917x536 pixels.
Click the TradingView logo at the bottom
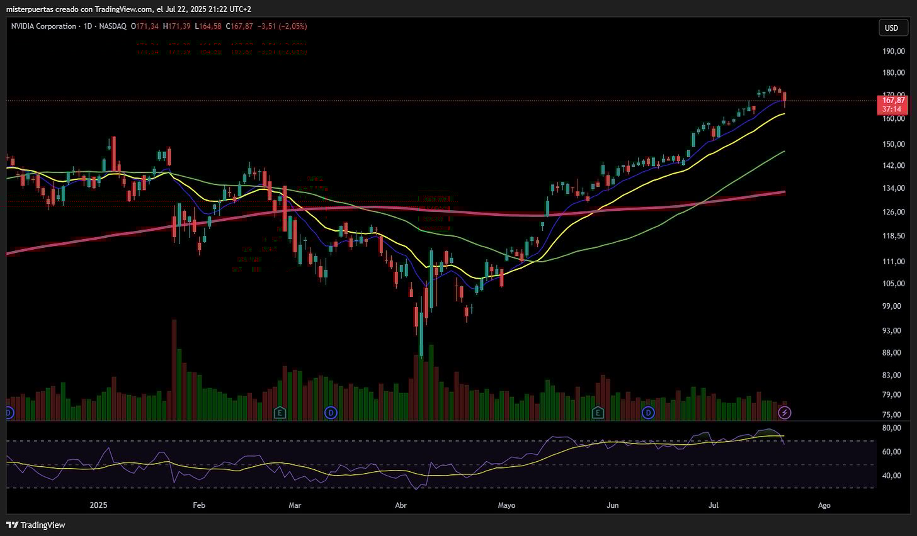36,525
